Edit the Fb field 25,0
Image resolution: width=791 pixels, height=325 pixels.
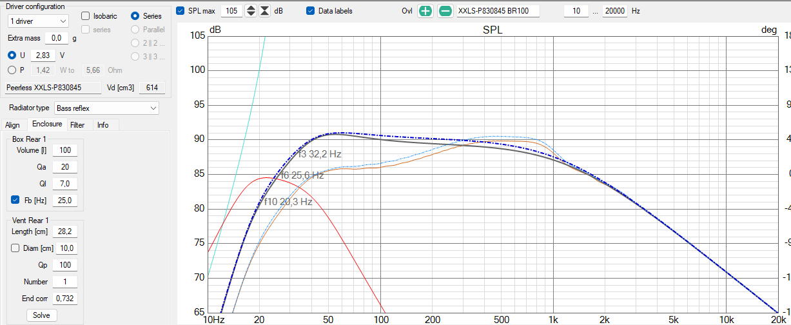[x=64, y=201]
